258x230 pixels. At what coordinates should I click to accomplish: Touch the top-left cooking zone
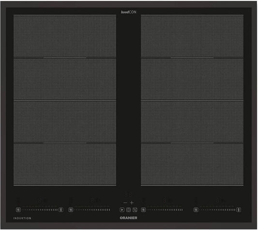[65, 36]
